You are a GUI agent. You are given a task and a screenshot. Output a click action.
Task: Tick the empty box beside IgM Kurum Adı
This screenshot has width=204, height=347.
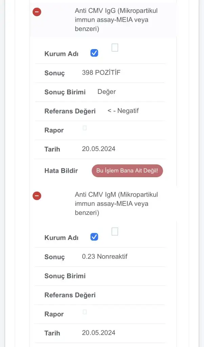click(115, 231)
